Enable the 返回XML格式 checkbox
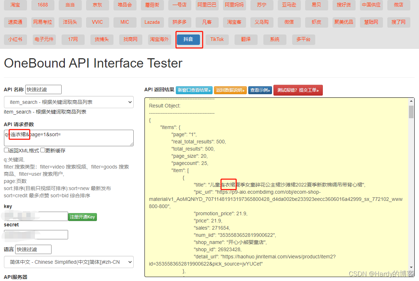The height and width of the screenshot is (281, 419). (x=6, y=150)
